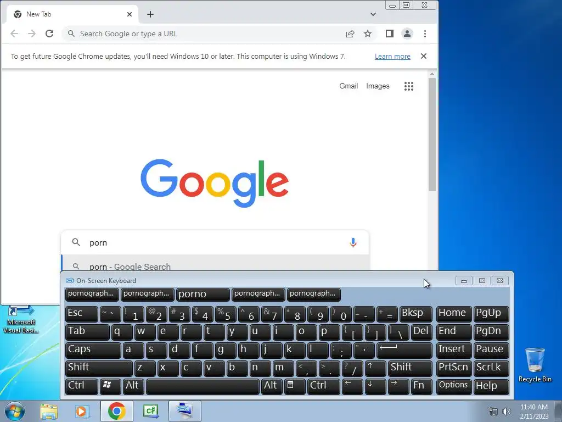
Task: Click the context menu key
Action: tap(295, 386)
